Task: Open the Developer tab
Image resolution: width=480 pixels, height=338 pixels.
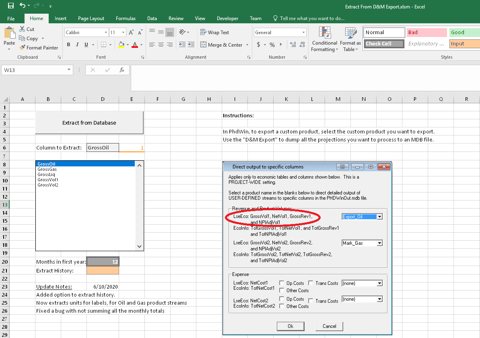Action: (x=227, y=18)
